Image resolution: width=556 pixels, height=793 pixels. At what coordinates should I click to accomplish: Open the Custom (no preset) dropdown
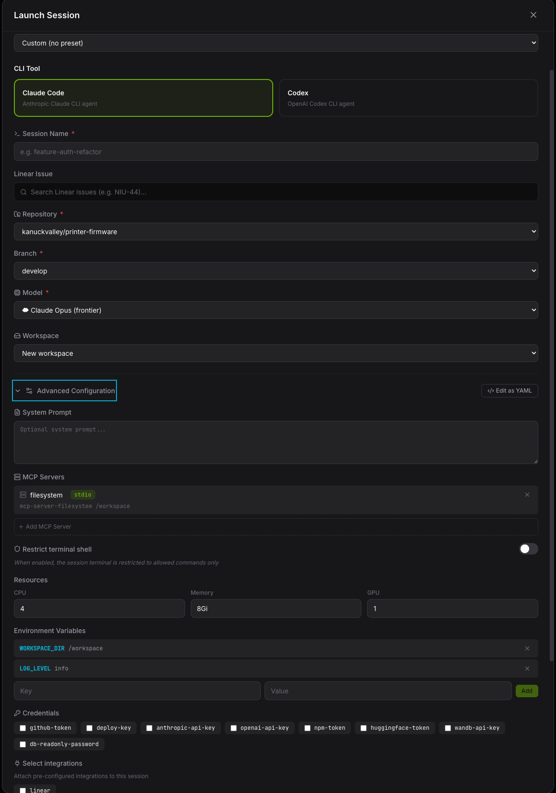point(276,43)
